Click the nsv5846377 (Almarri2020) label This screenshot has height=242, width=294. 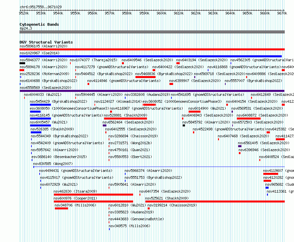coord(44,60)
